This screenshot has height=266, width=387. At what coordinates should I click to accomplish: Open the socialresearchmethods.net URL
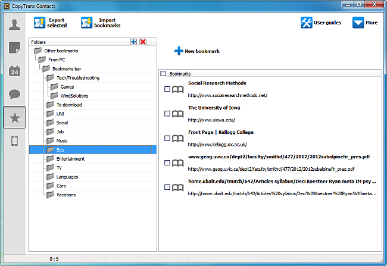pos(227,95)
